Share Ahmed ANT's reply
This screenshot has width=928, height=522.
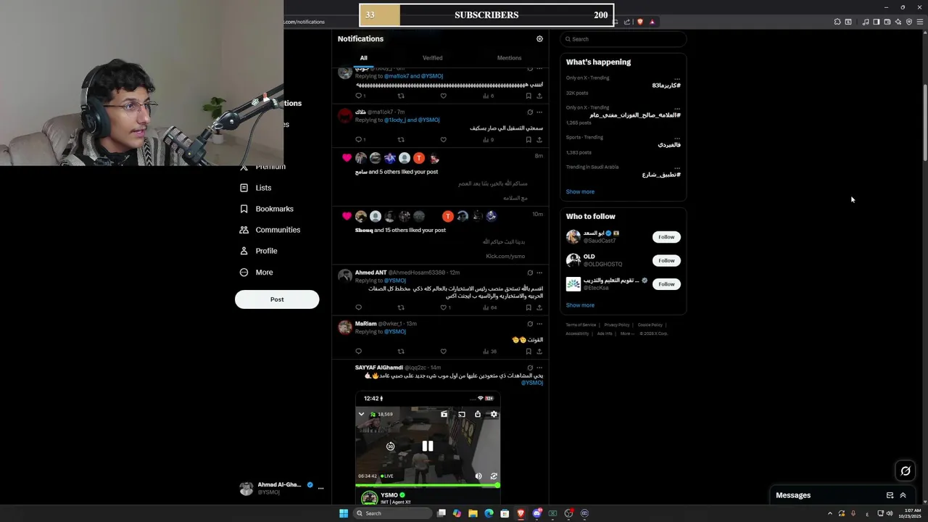coord(539,307)
